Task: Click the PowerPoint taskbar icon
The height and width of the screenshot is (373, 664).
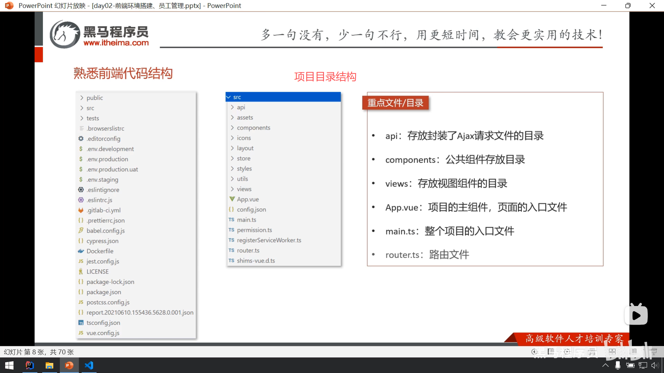Action: pos(69,365)
